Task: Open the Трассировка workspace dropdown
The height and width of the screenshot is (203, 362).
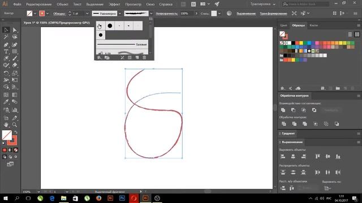Action: [x=262, y=4]
